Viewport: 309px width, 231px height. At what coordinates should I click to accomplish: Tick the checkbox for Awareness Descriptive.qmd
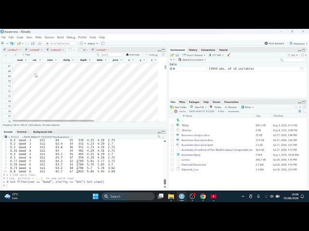(172, 145)
